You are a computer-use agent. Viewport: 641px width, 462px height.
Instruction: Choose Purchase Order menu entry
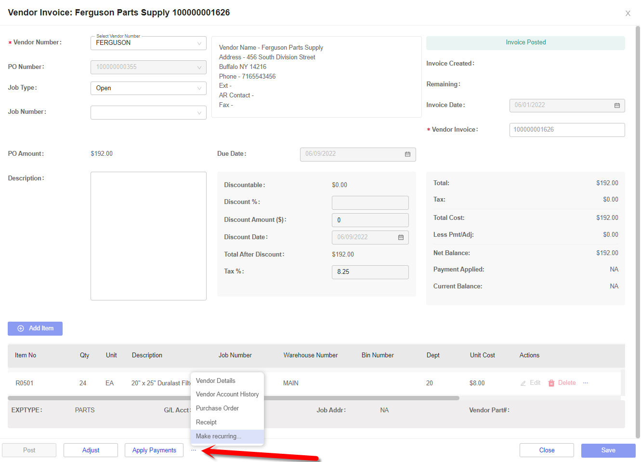tap(227, 408)
